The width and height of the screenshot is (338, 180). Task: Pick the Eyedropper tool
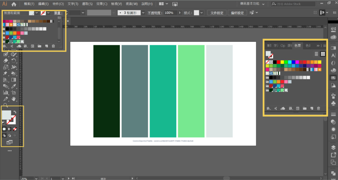pyautogui.click(x=14, y=86)
